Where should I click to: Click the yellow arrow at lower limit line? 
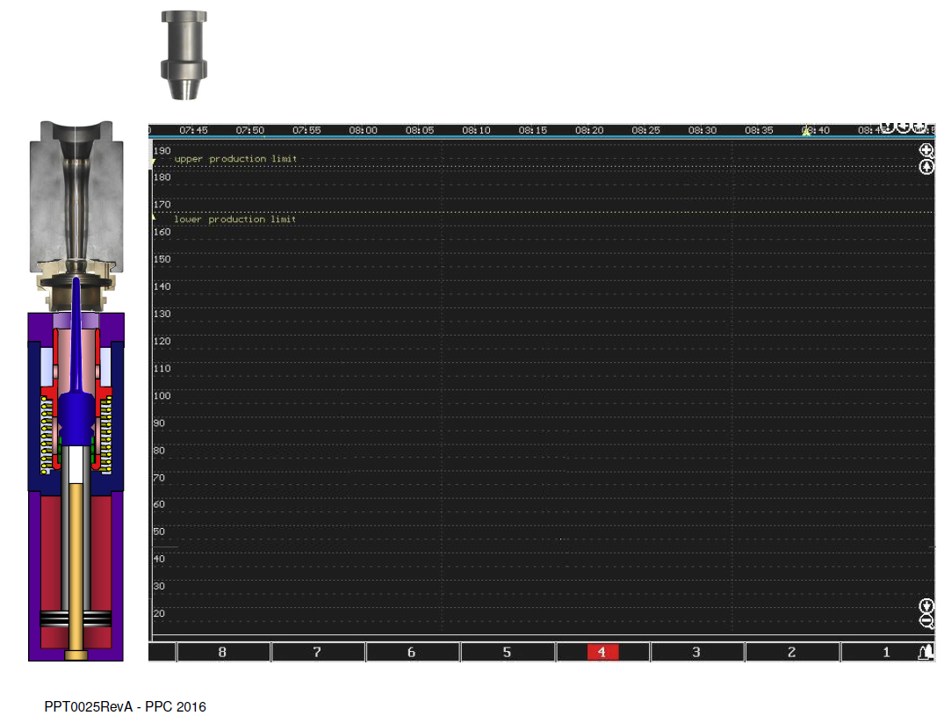[154, 216]
